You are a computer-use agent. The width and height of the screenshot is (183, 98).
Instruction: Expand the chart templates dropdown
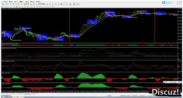79,4
